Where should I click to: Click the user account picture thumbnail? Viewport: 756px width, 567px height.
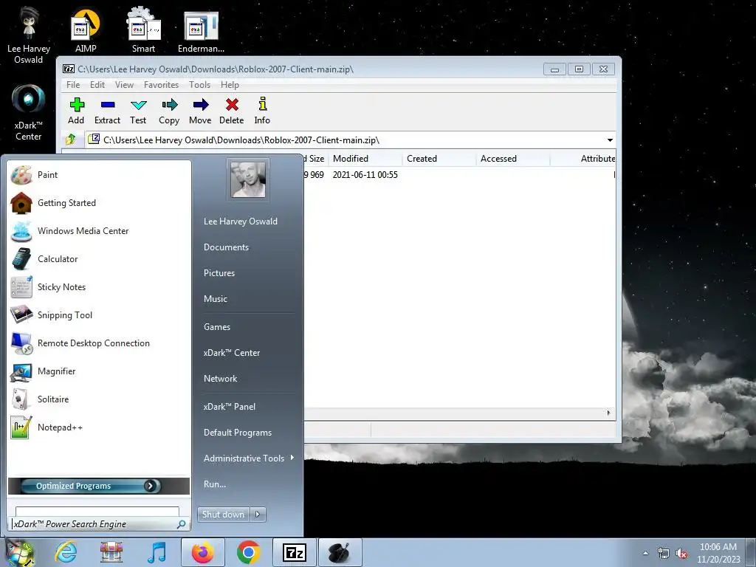click(x=248, y=180)
